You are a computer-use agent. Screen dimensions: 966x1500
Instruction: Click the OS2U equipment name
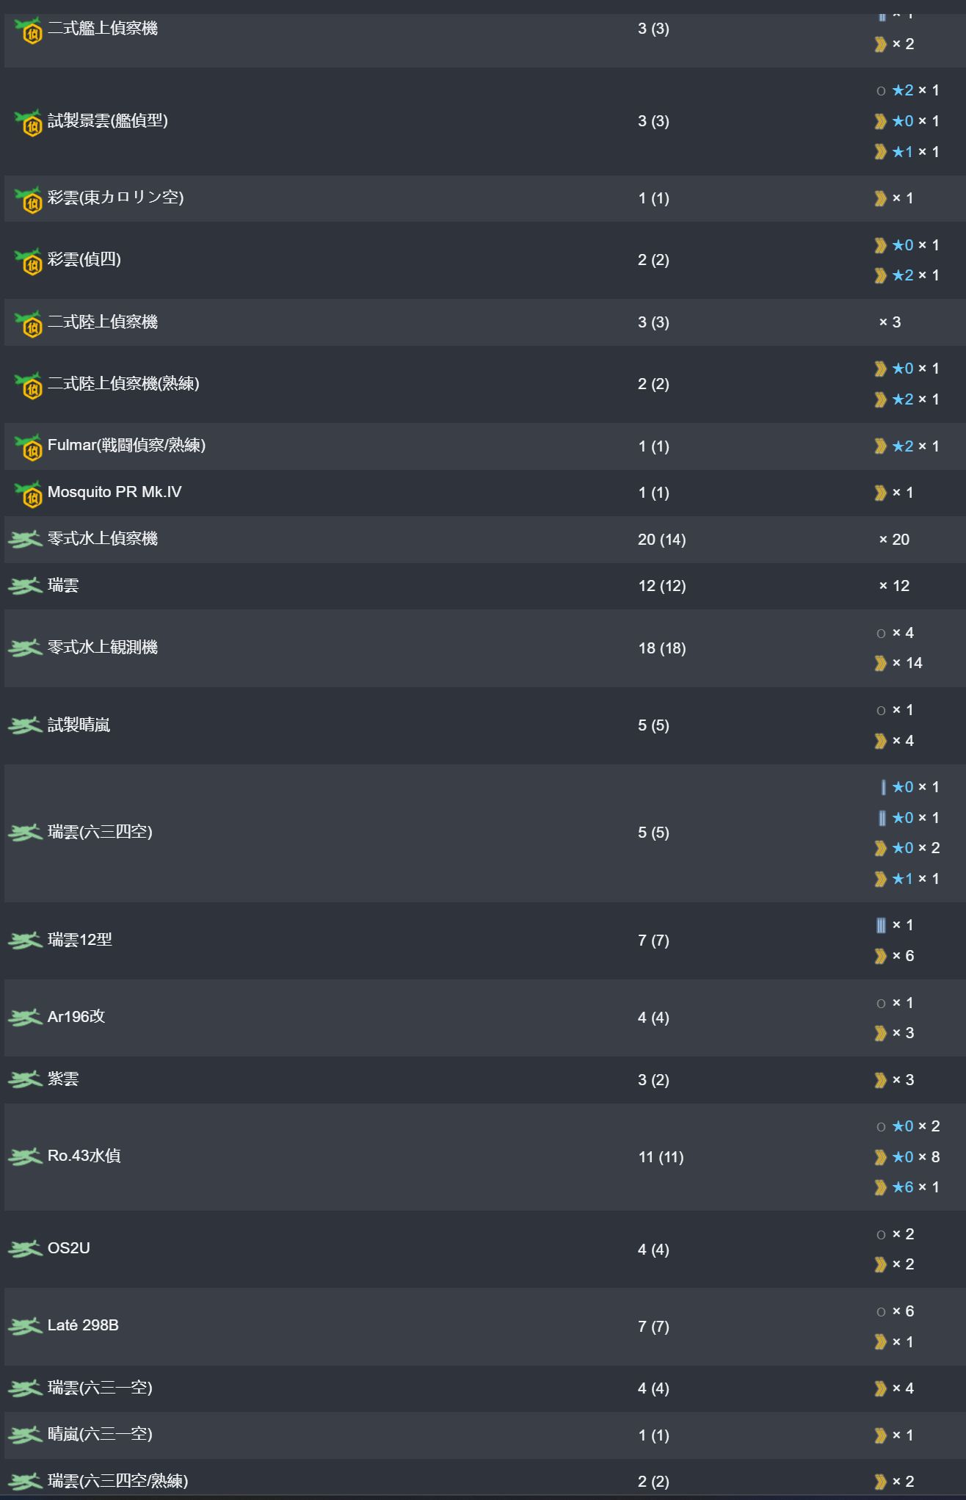[x=69, y=1248]
